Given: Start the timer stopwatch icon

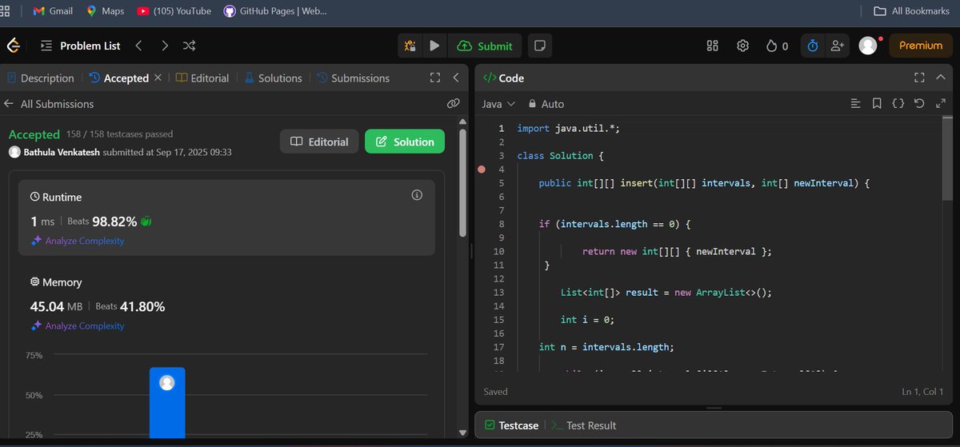Looking at the screenshot, I should pyautogui.click(x=813, y=46).
